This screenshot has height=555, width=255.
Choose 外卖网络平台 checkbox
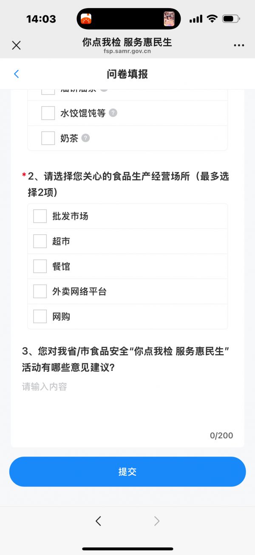pyautogui.click(x=40, y=291)
